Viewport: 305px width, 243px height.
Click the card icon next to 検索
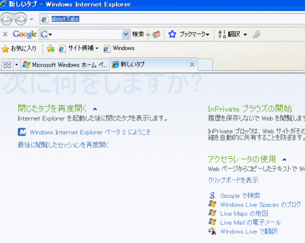pyautogui.click(x=156, y=34)
